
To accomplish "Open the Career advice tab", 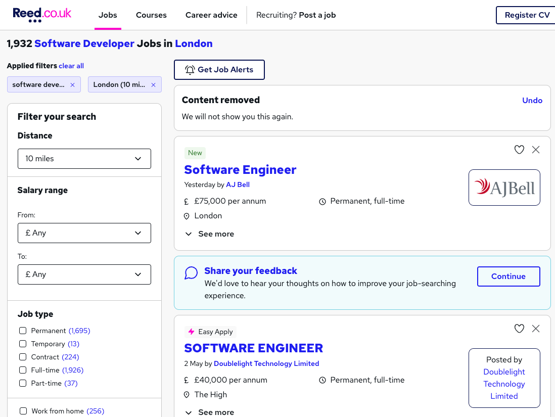I will (211, 15).
